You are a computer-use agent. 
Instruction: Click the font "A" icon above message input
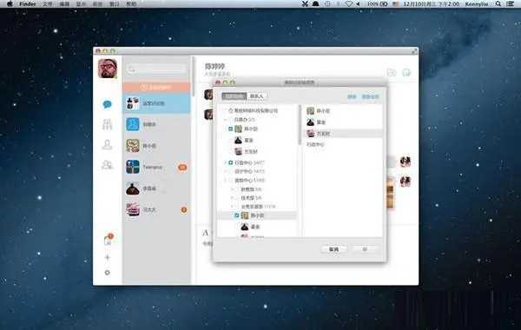pyautogui.click(x=205, y=233)
